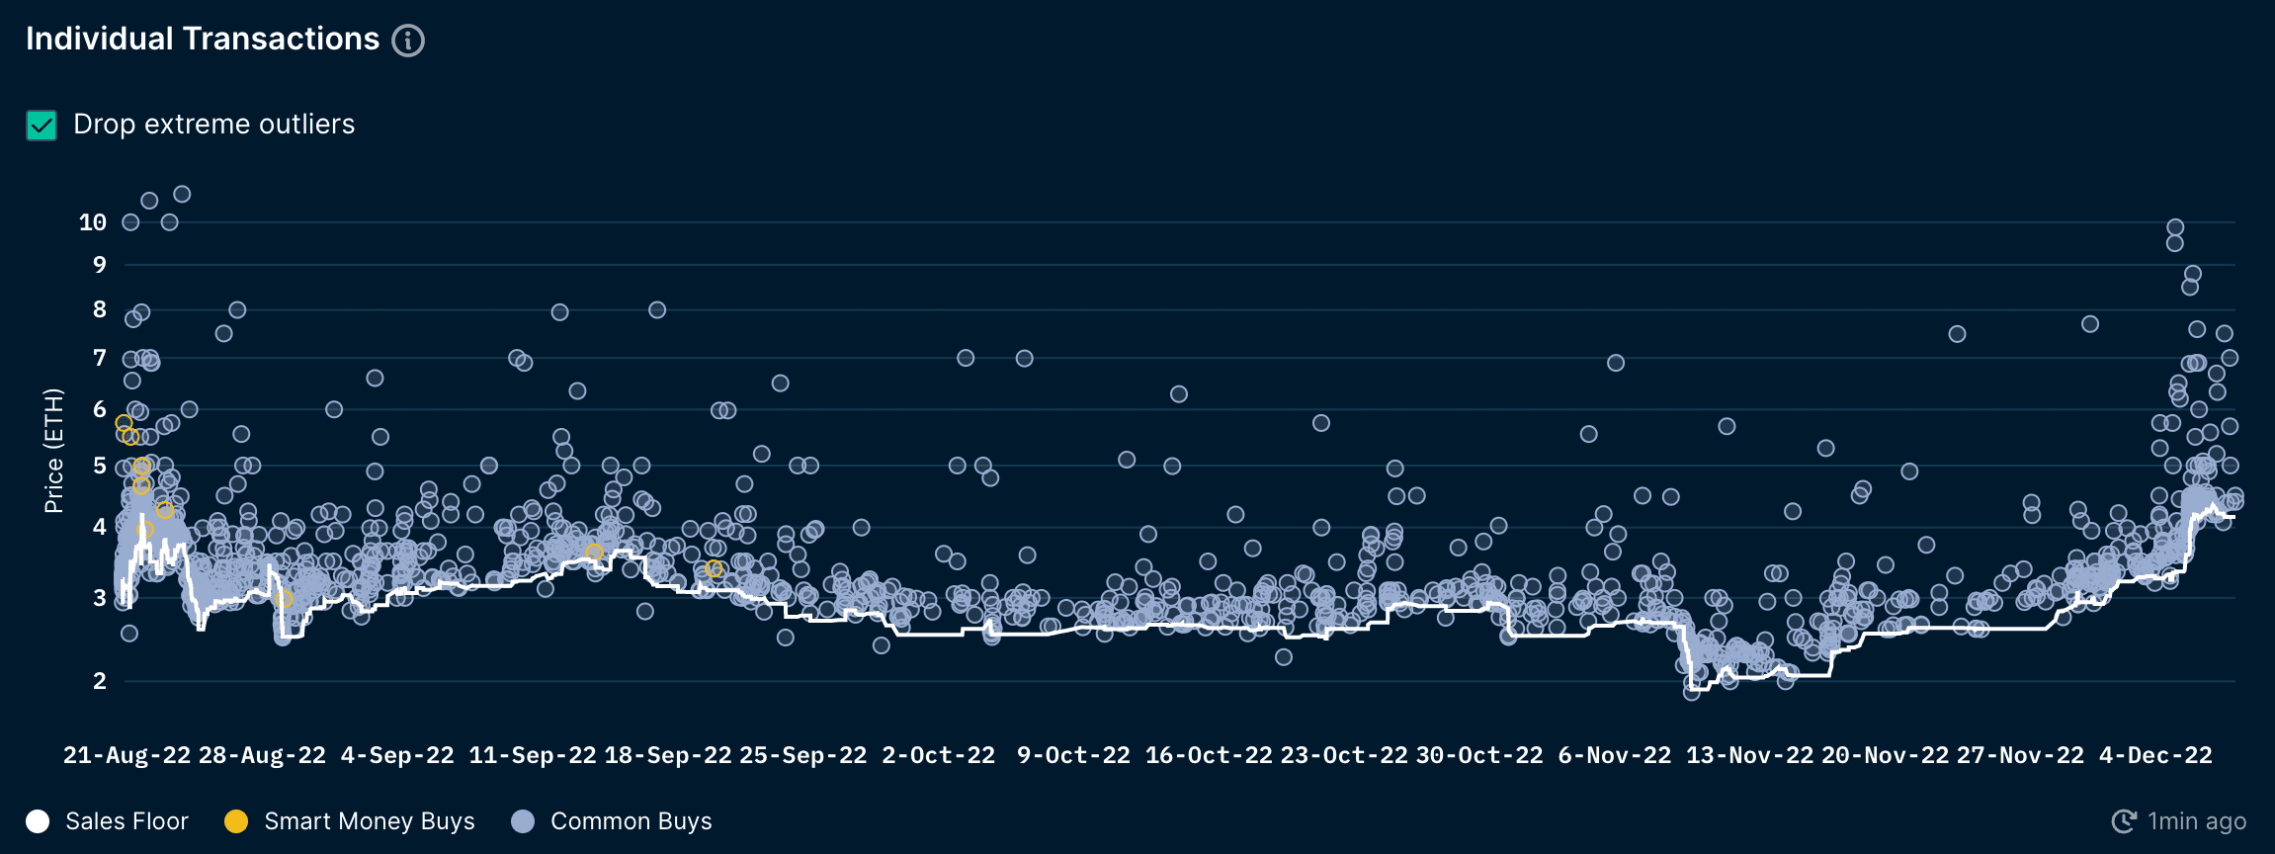The width and height of the screenshot is (2275, 854).
Task: Select the 8 ETH transaction dot above 18-Sep-22
Action: click(657, 310)
